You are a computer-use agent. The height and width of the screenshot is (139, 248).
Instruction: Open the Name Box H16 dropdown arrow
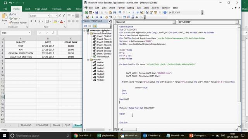point(29,32)
